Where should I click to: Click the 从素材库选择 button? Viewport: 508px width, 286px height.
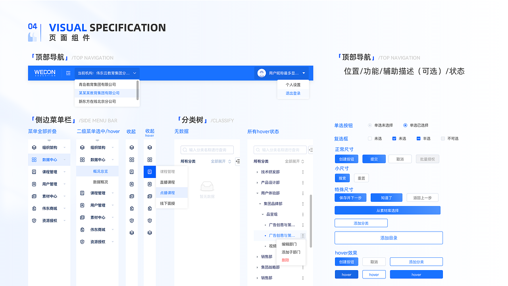[387, 210]
